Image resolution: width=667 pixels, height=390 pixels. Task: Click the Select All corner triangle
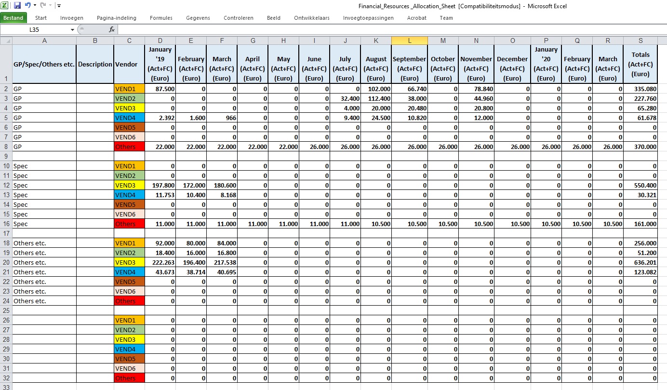(6, 40)
